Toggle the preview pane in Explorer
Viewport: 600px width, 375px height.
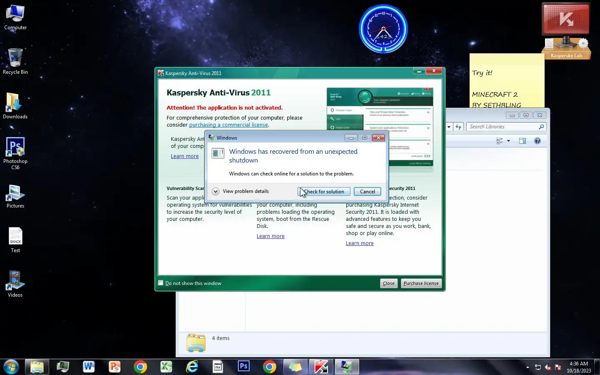(522, 141)
